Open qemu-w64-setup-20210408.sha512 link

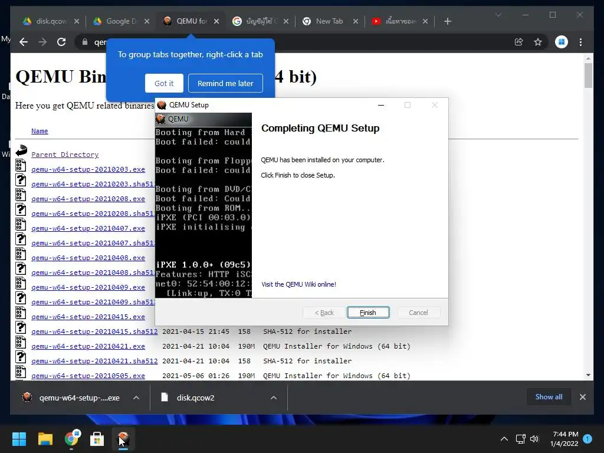(93, 273)
